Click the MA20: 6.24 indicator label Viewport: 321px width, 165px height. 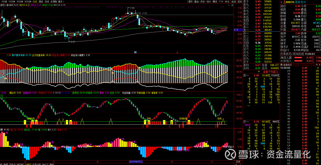pos(36,5)
